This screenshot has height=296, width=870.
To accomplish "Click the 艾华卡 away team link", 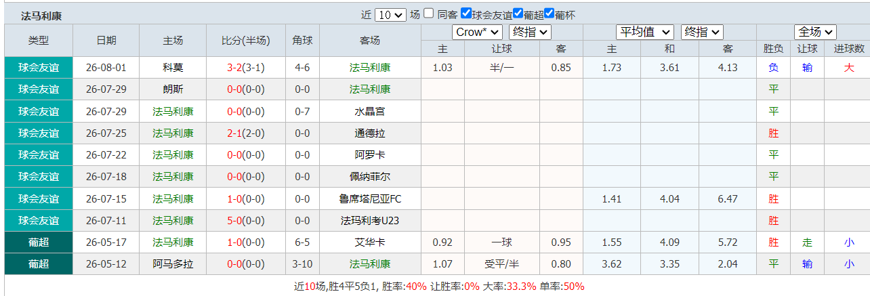I will pos(370,242).
